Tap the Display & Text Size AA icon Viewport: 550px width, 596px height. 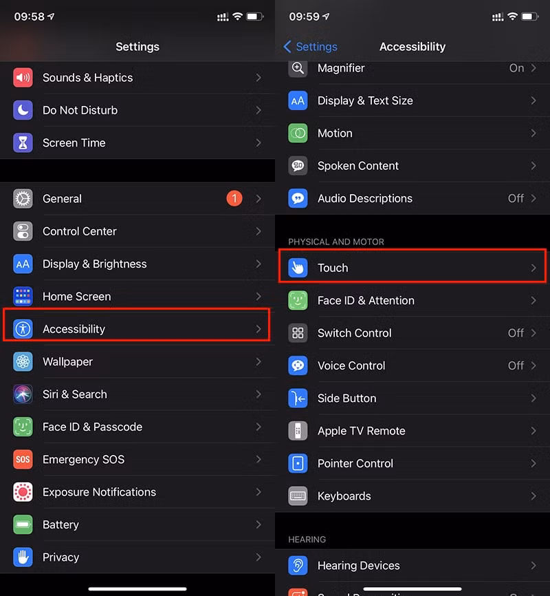click(x=298, y=100)
